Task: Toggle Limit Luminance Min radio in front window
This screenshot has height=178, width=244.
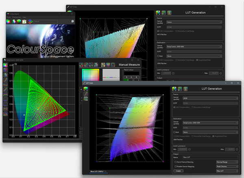Action: [x=190, y=149]
